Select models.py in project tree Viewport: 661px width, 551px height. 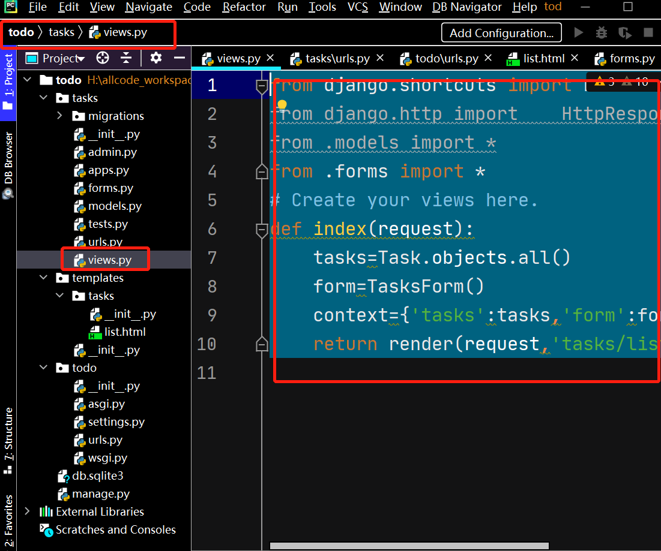tap(108, 206)
